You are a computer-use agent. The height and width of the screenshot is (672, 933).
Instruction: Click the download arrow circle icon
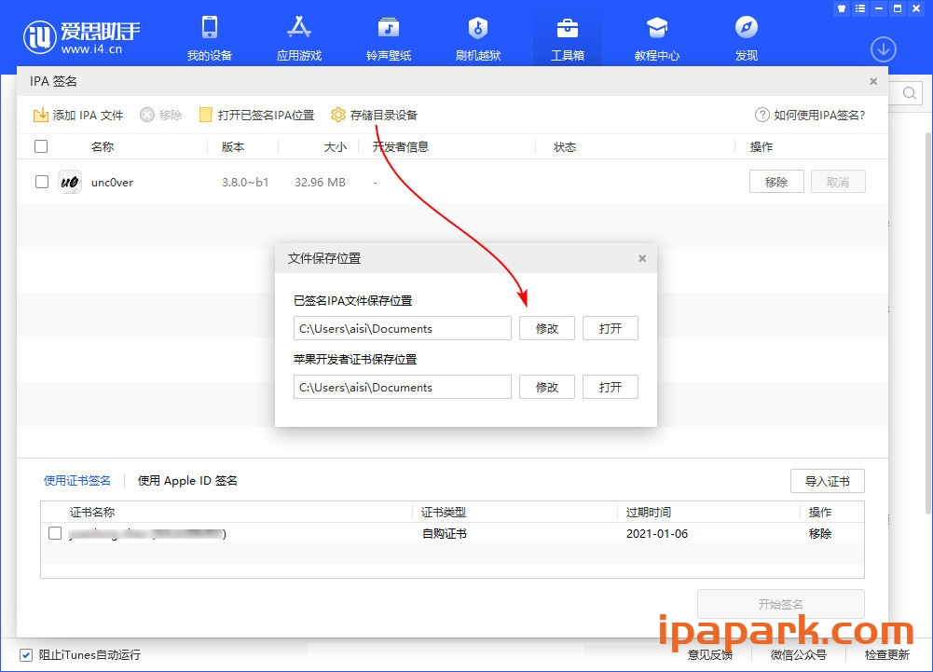[x=883, y=48]
